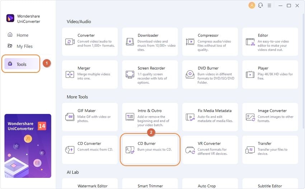Choose the Downloader card title

click(148, 36)
